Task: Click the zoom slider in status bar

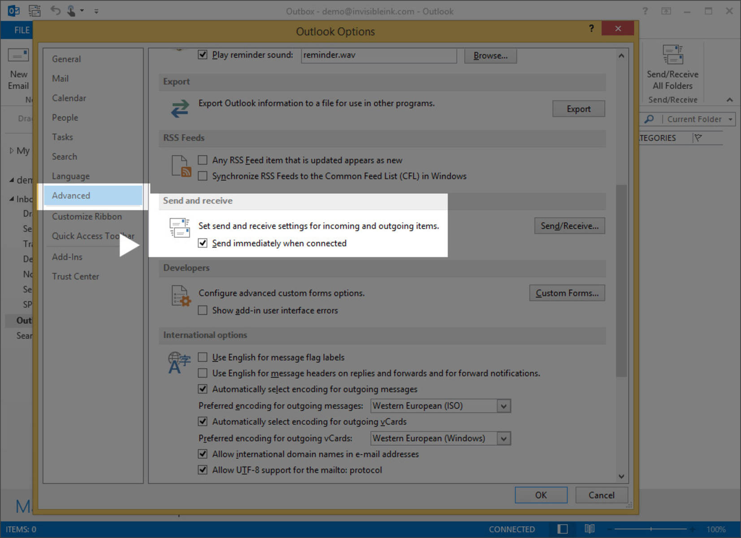Action: (650, 529)
